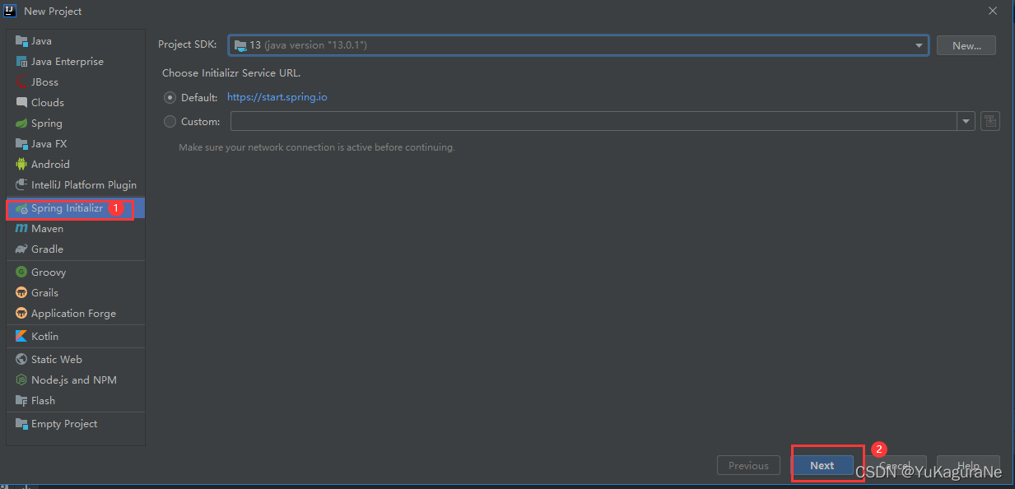Viewport: 1015px width, 489px height.
Task: Click the Application Forge icon
Action: coord(21,314)
